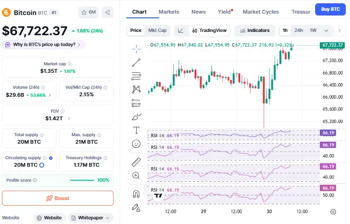Show Profile score info icon

tap(35, 180)
